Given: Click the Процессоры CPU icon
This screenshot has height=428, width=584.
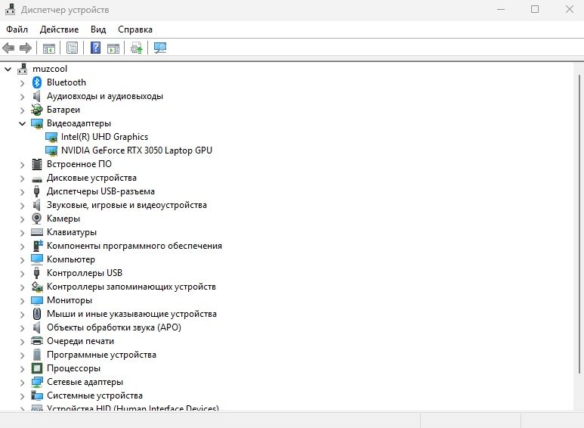Looking at the screenshot, I should 37,368.
